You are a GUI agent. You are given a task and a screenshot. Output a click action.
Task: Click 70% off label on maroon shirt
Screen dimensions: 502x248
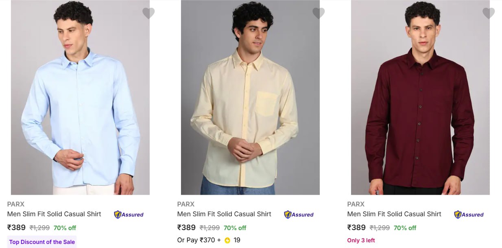coord(405,228)
